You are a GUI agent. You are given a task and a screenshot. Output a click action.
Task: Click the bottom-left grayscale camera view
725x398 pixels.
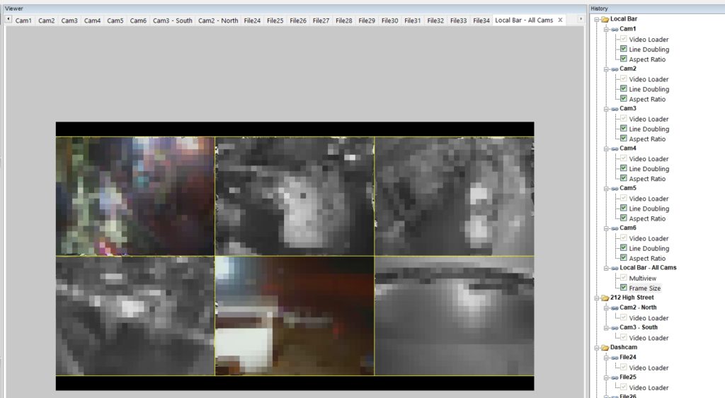(x=135, y=316)
